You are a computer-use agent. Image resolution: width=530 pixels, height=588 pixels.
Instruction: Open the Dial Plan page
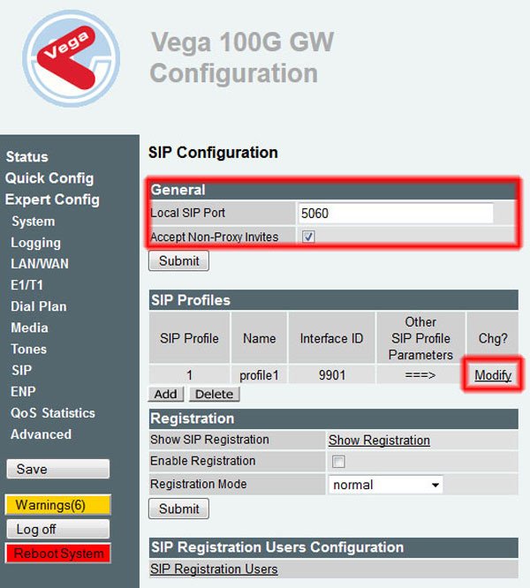(x=39, y=306)
